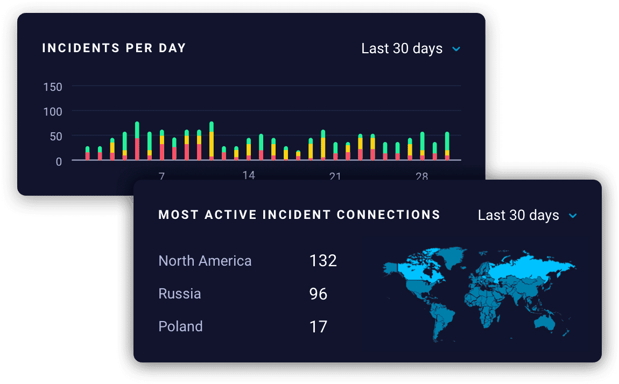Click the bar above day 21 label
Viewport: 619px width, 384px height.
(335, 152)
